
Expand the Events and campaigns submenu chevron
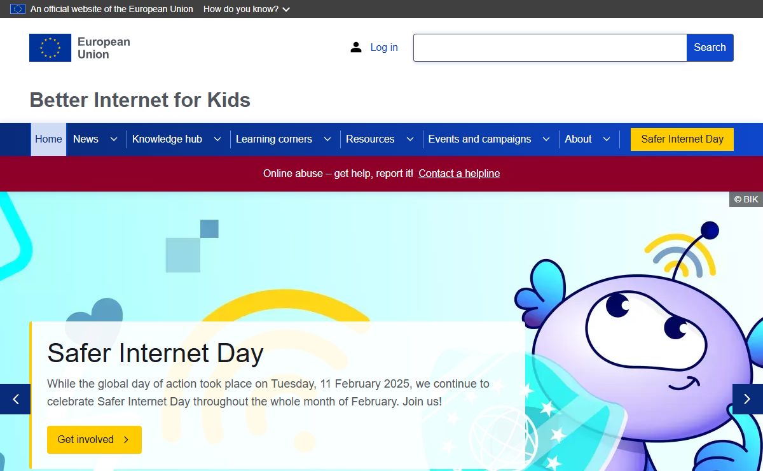[546, 139]
